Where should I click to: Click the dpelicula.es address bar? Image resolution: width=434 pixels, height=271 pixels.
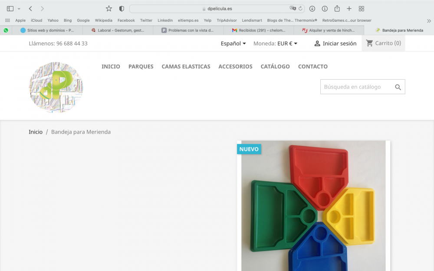(217, 9)
